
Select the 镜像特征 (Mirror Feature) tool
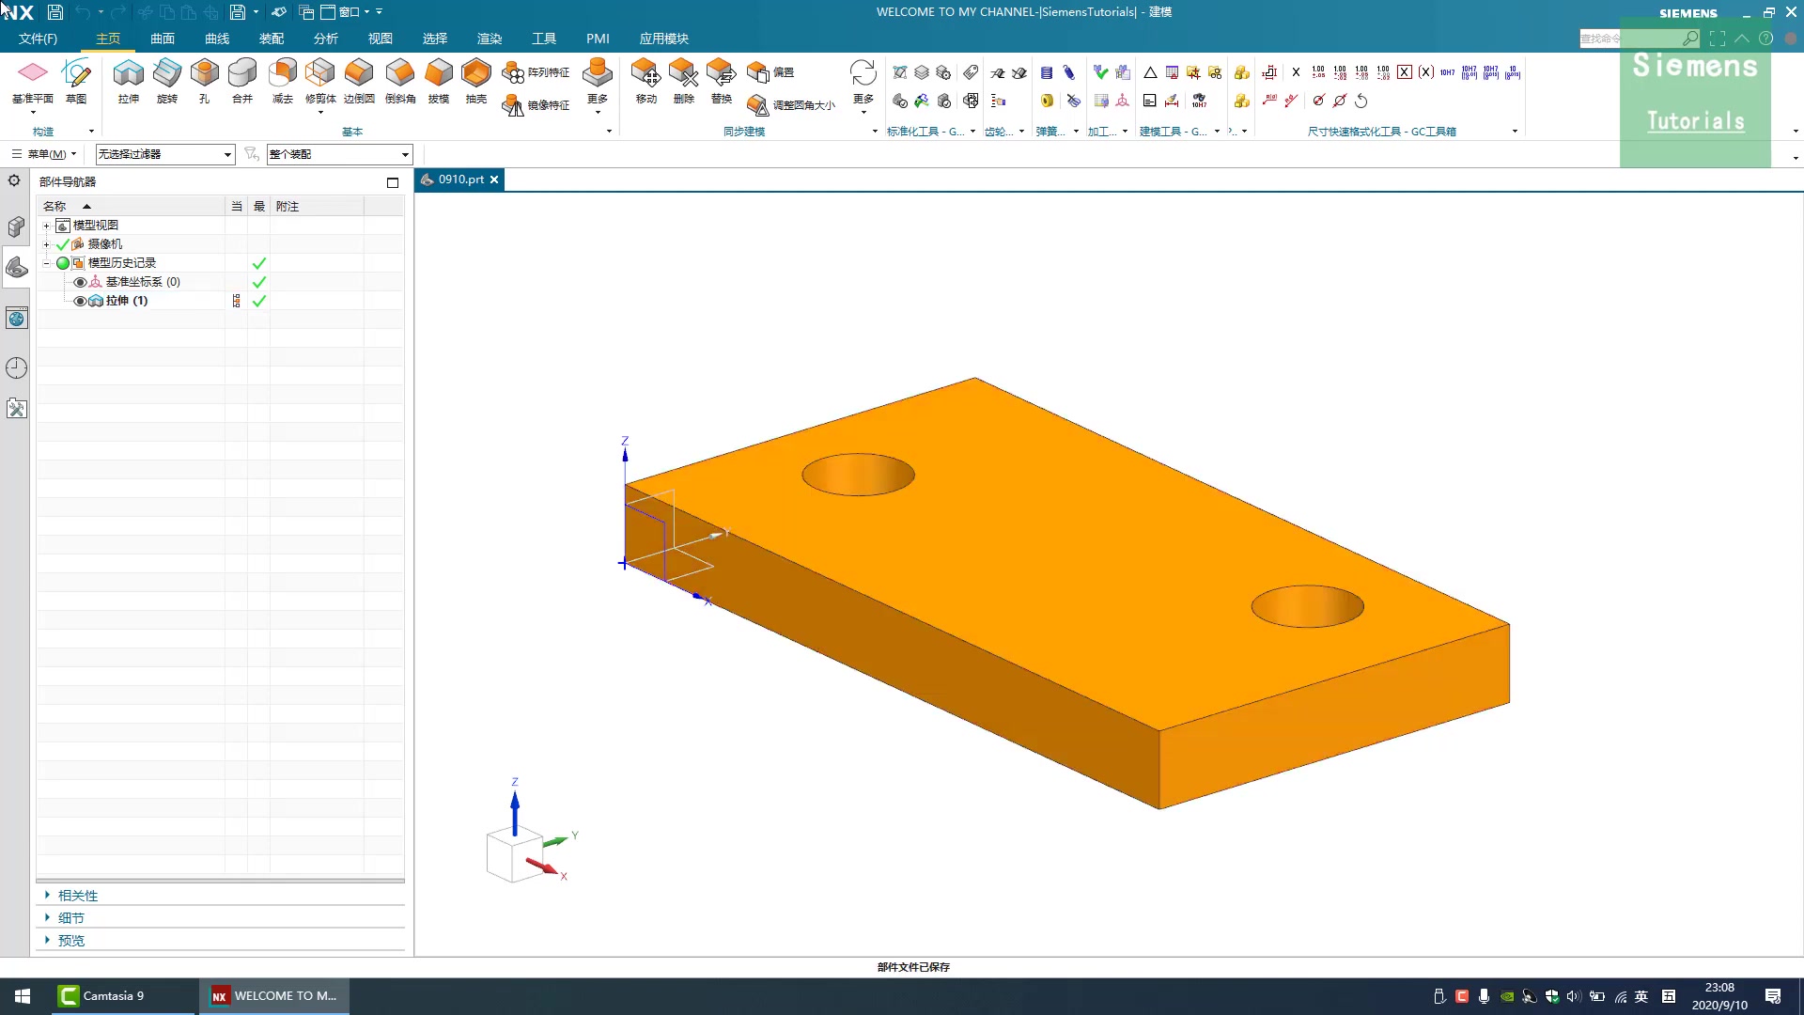pos(536,105)
